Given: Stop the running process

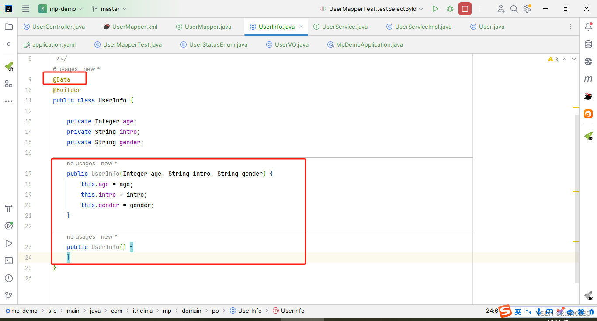Looking at the screenshot, I should pos(465,9).
